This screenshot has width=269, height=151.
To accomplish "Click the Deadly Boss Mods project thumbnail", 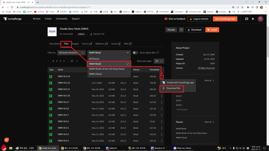I will coord(52,32).
